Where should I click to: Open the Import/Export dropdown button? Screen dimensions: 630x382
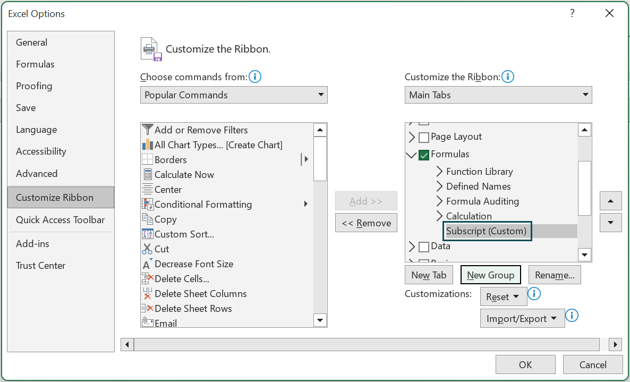pyautogui.click(x=522, y=319)
